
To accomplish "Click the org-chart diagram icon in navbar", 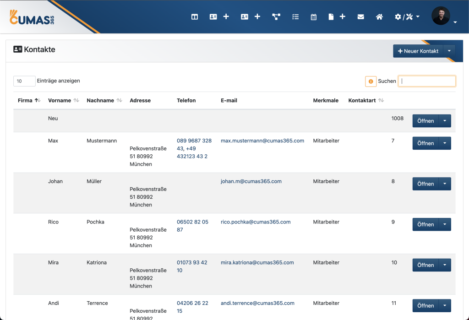I will click(x=276, y=17).
